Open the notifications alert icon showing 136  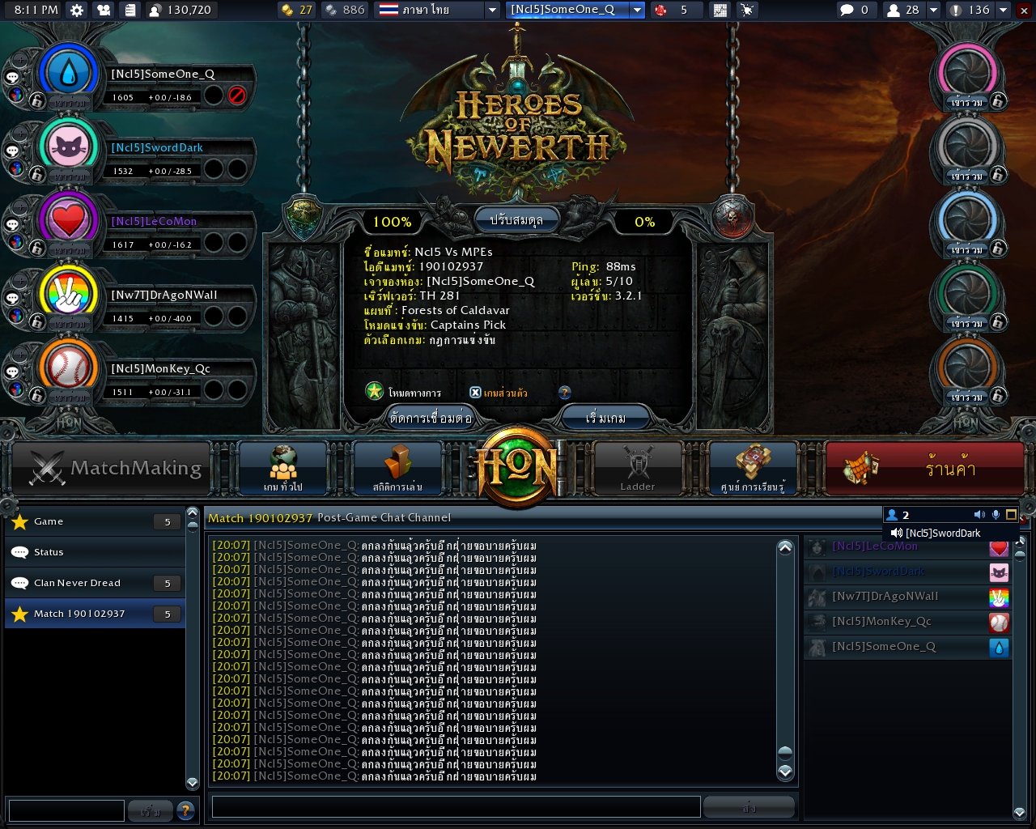[956, 11]
